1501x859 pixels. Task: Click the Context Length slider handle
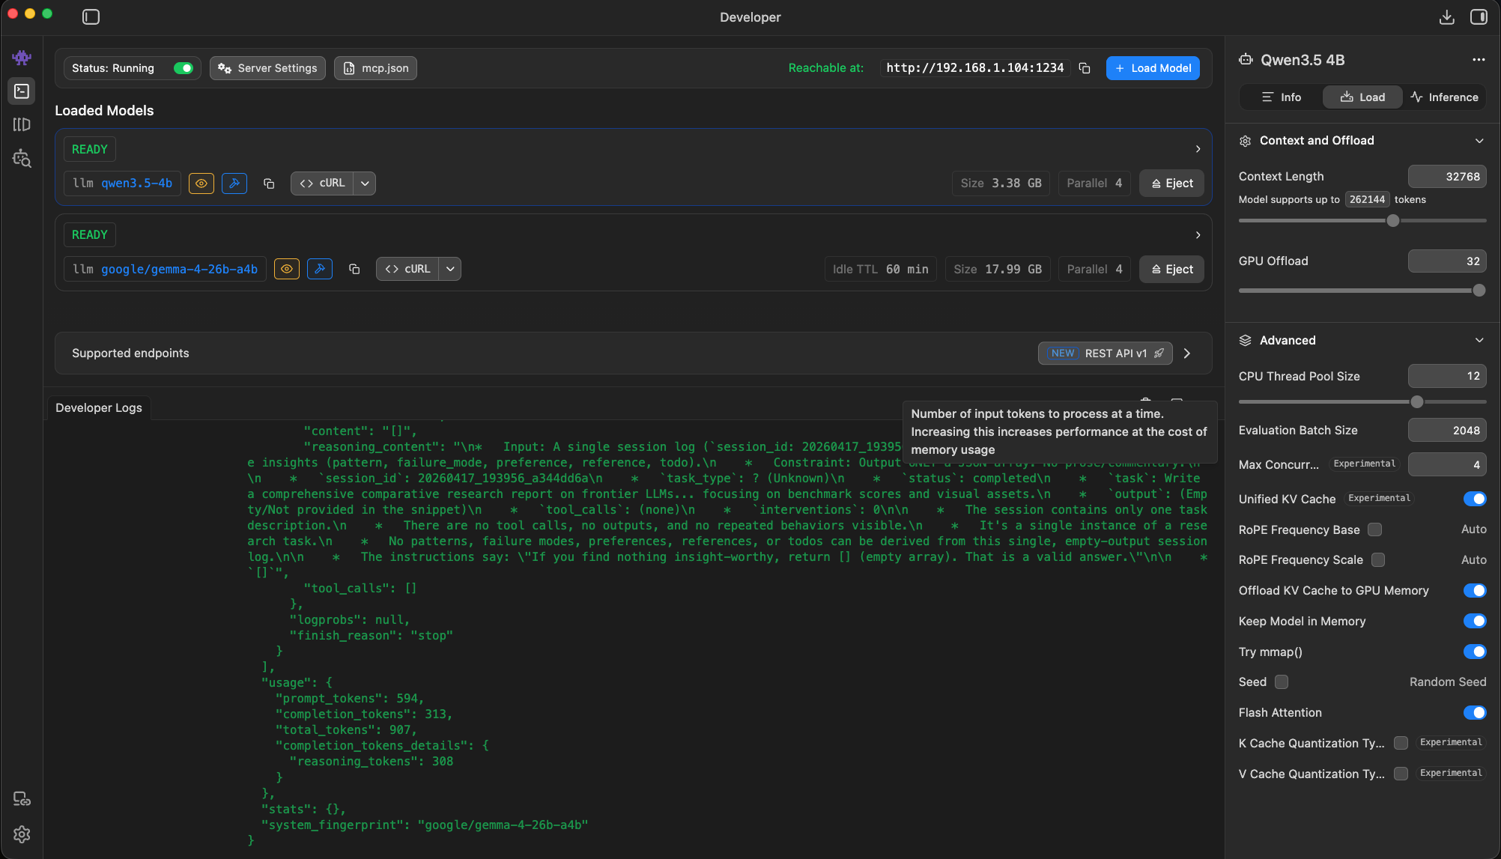tap(1392, 221)
